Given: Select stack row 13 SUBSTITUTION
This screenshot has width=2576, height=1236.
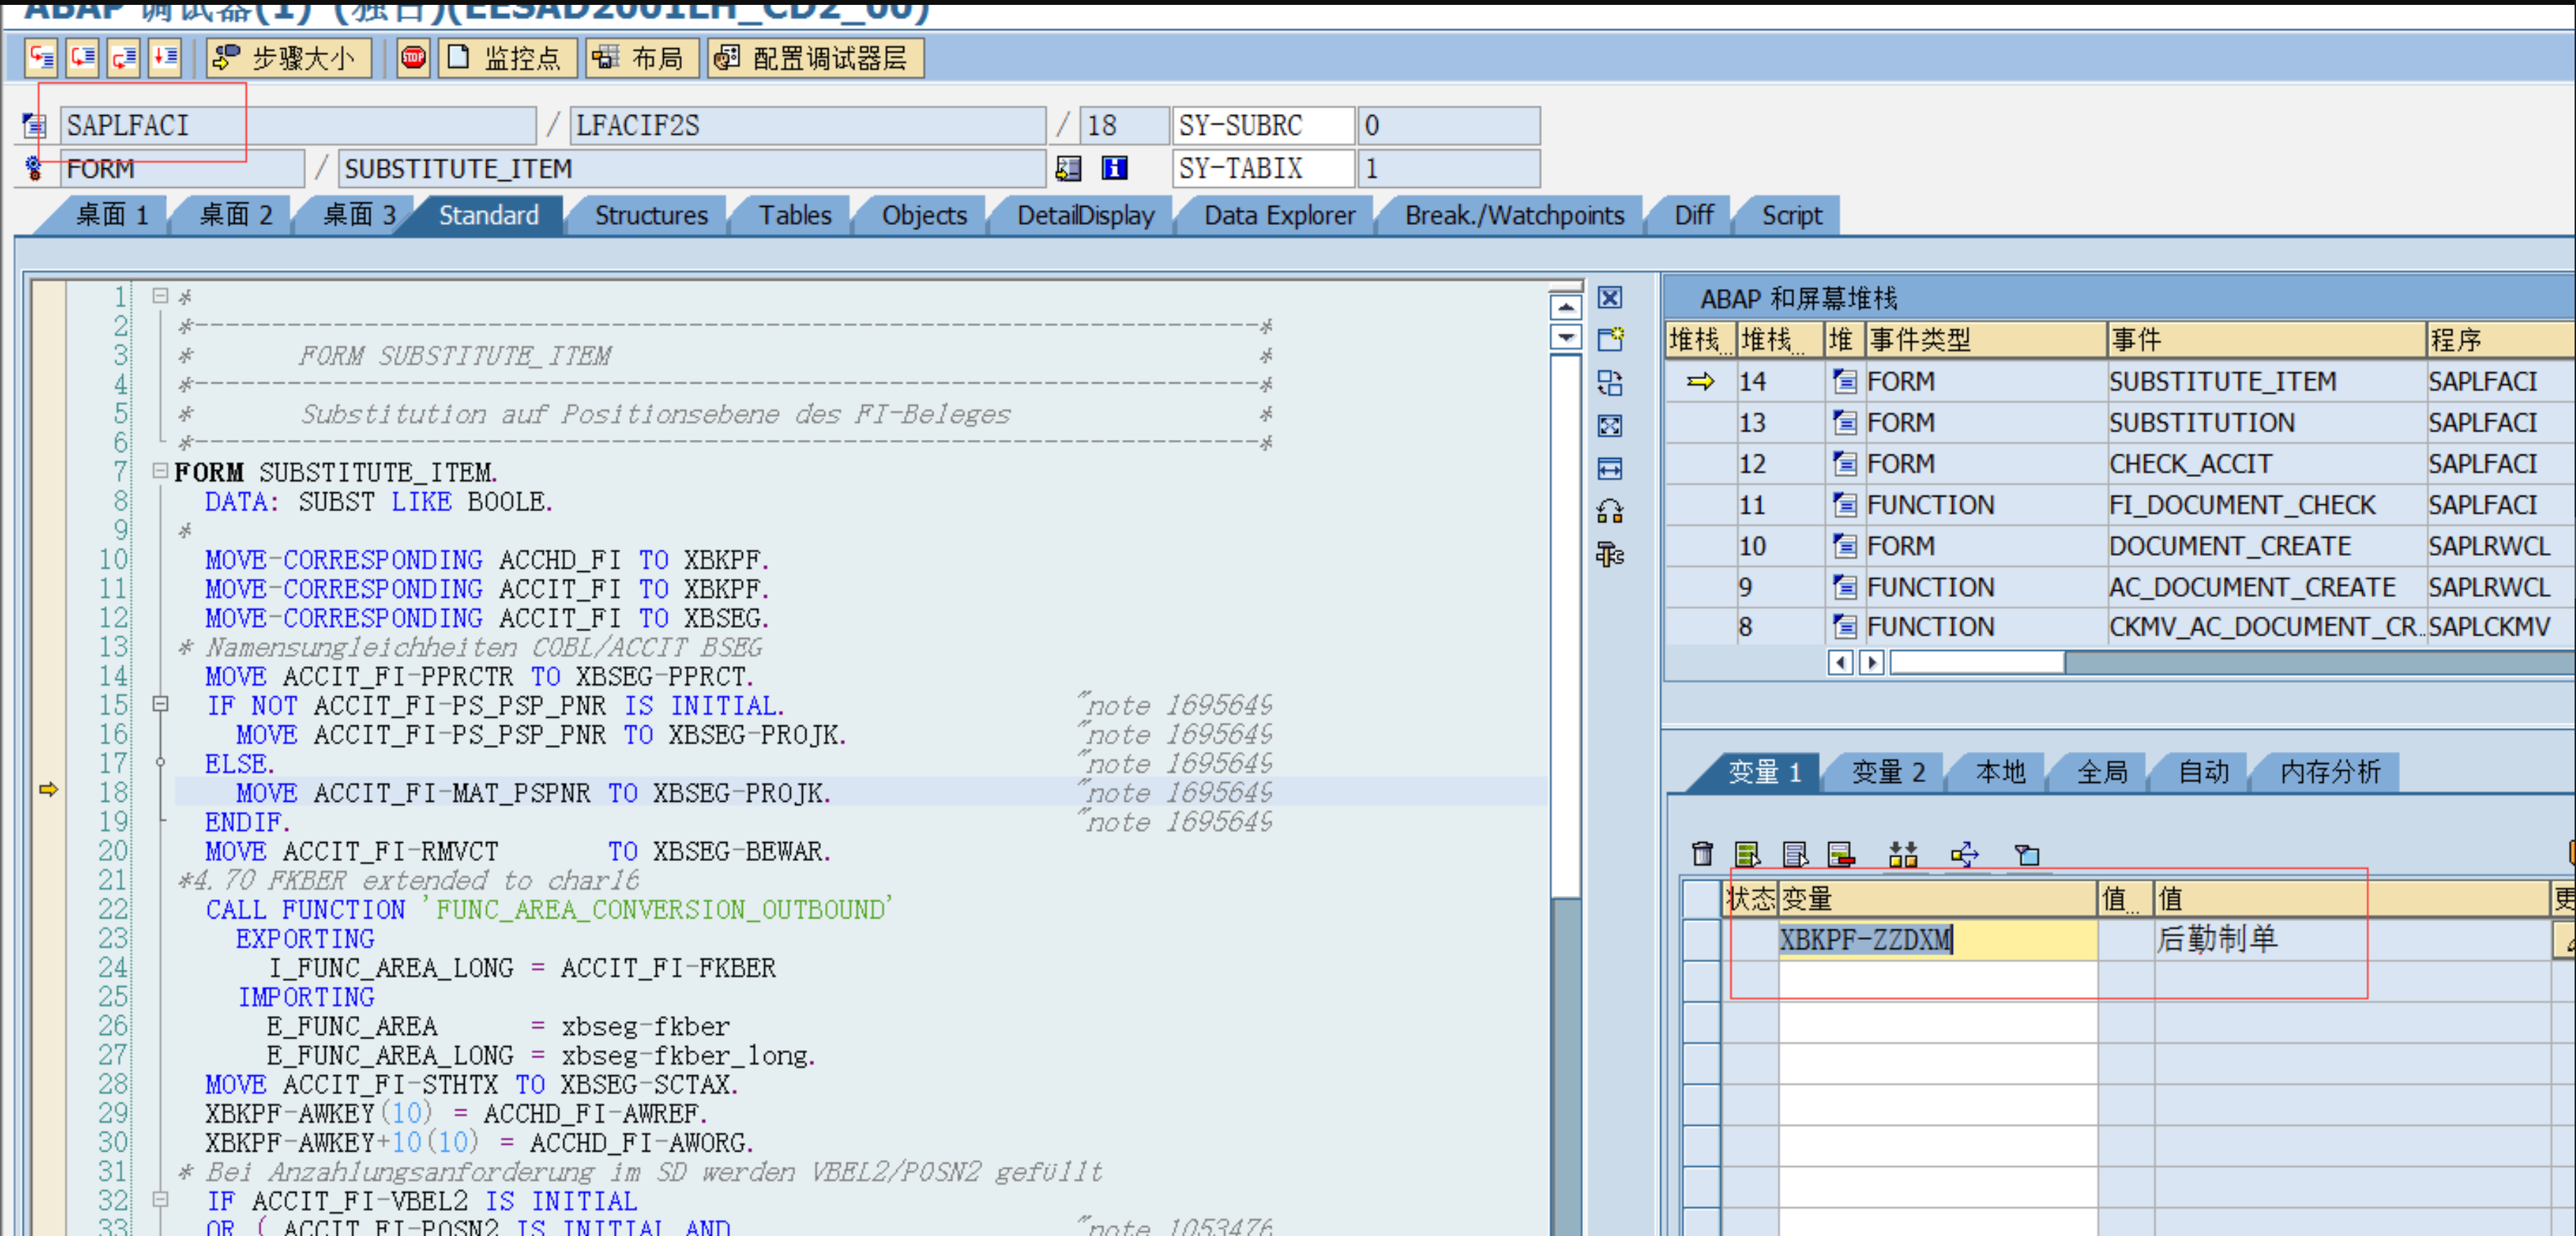Looking at the screenshot, I should click(2120, 422).
